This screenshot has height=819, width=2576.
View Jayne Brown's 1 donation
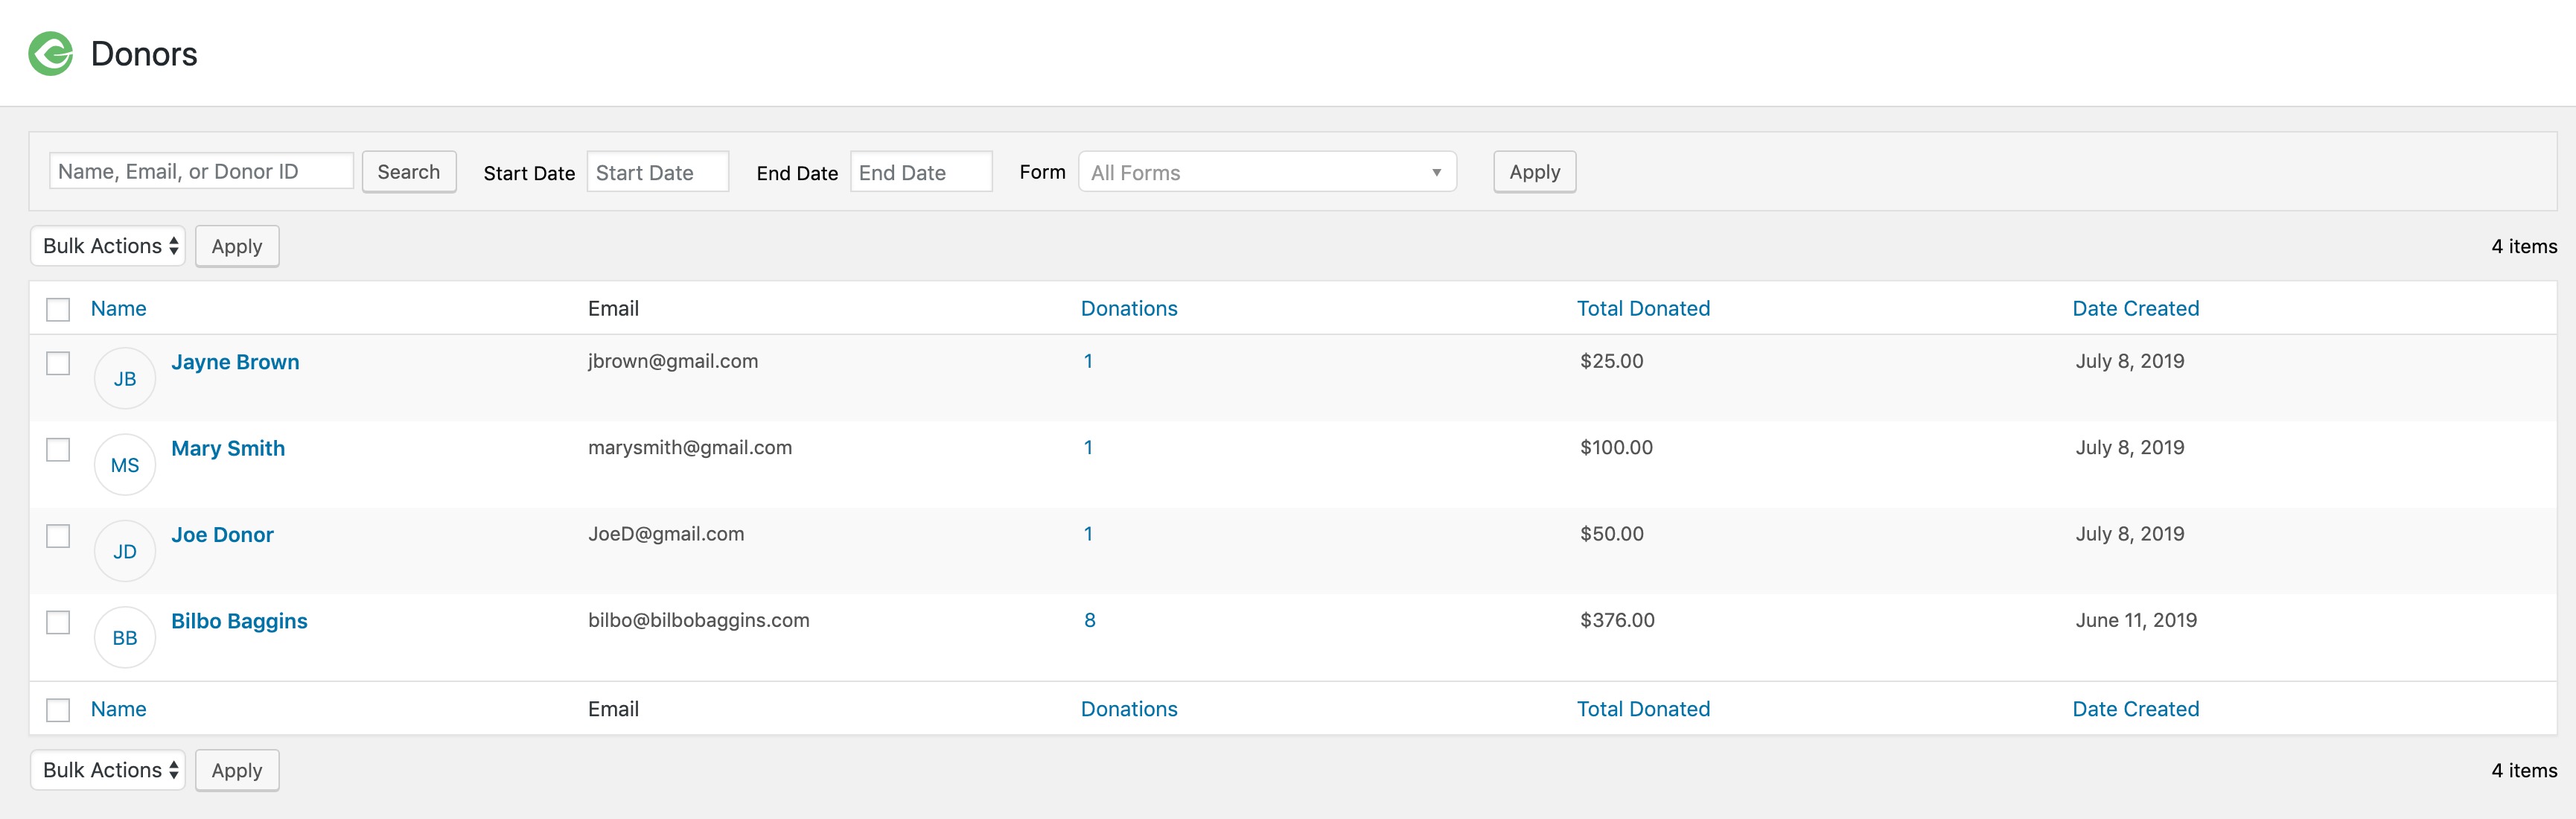1088,361
